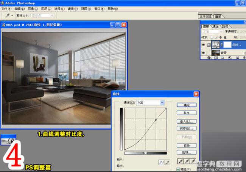Click the 确定 button in curves dialog
This screenshot has width=246, height=172.
[x=187, y=105]
